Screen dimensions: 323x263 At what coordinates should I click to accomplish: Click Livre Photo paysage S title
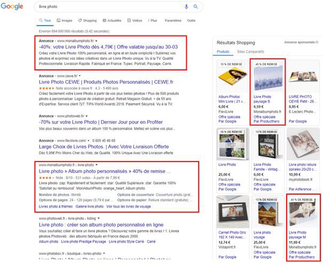[263, 99]
